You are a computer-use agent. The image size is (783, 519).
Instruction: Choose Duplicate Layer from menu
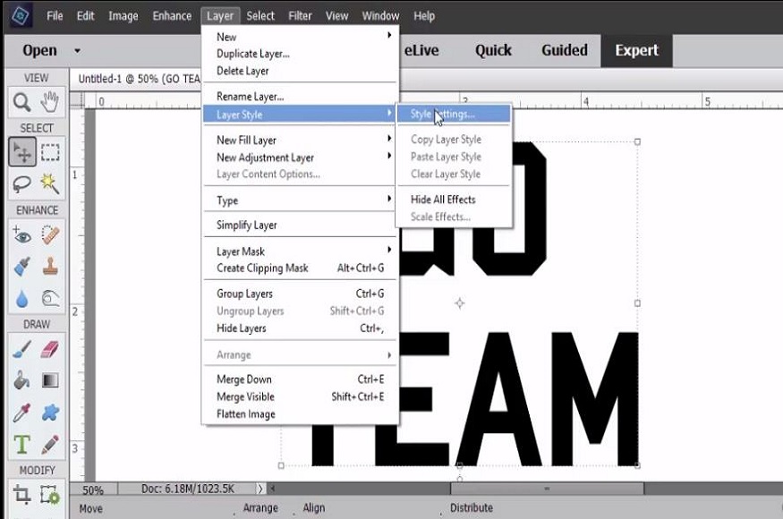coord(300,54)
